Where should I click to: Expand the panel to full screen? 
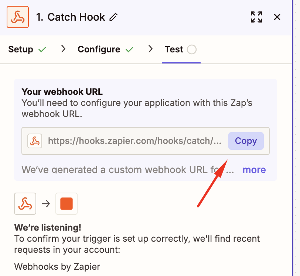tap(256, 17)
